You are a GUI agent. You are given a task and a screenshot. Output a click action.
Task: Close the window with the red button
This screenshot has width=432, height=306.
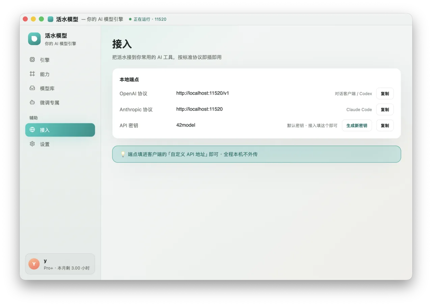(25, 19)
